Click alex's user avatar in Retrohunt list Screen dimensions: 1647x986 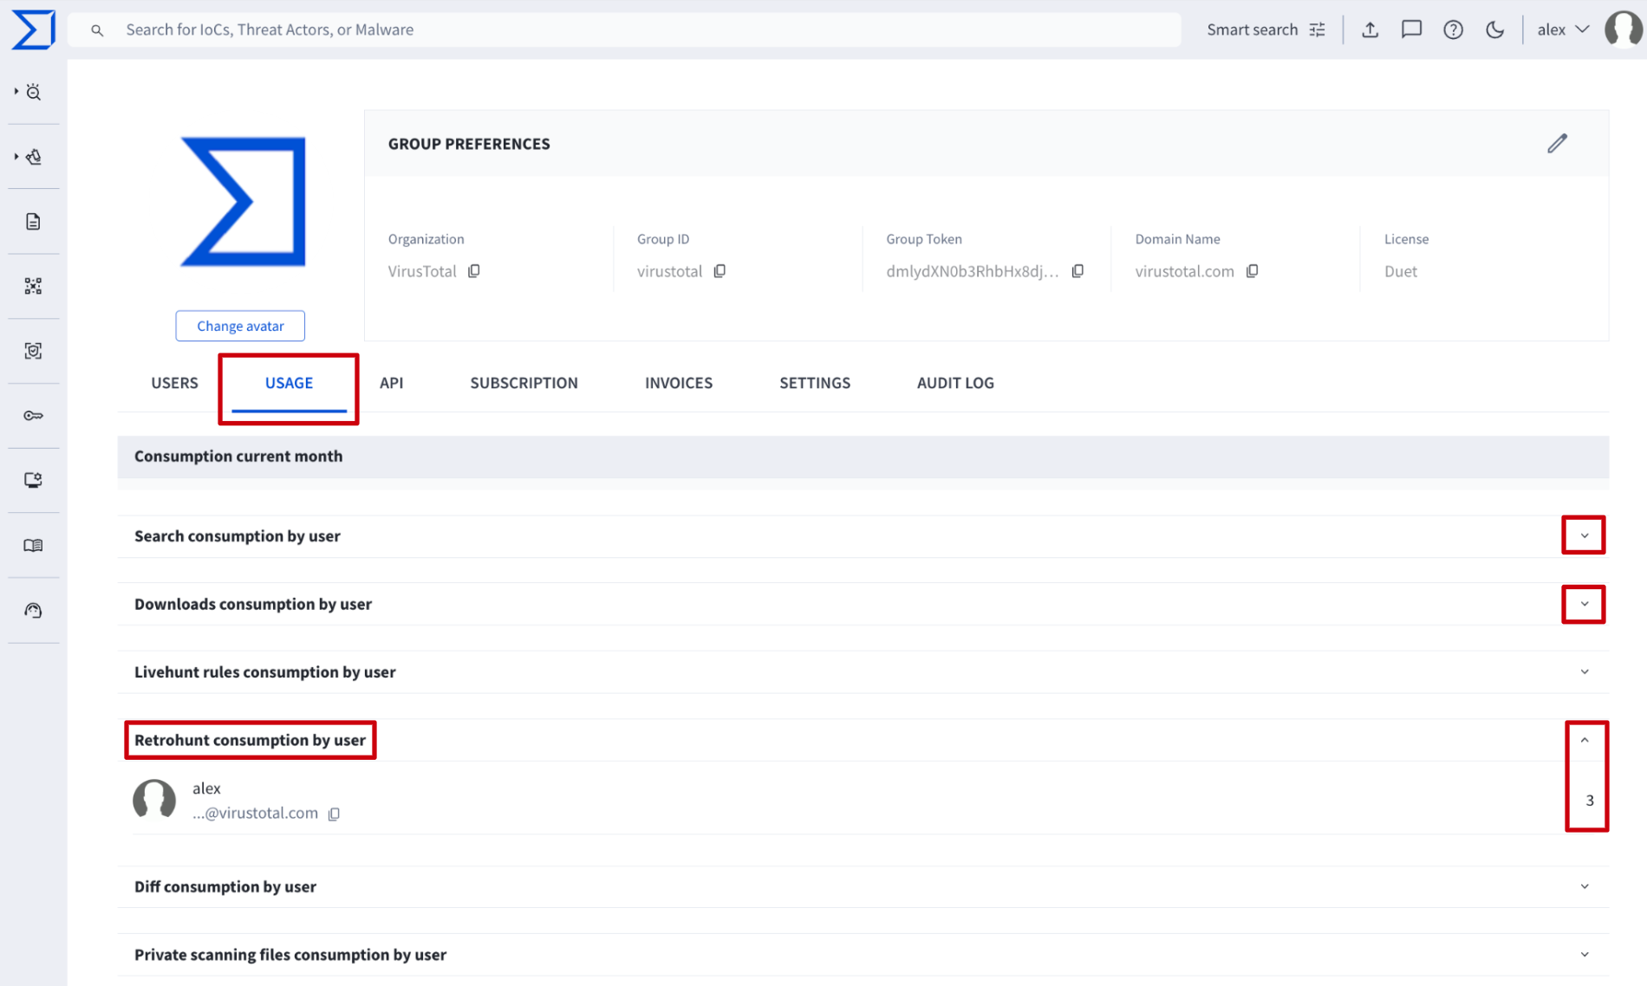pyautogui.click(x=154, y=799)
